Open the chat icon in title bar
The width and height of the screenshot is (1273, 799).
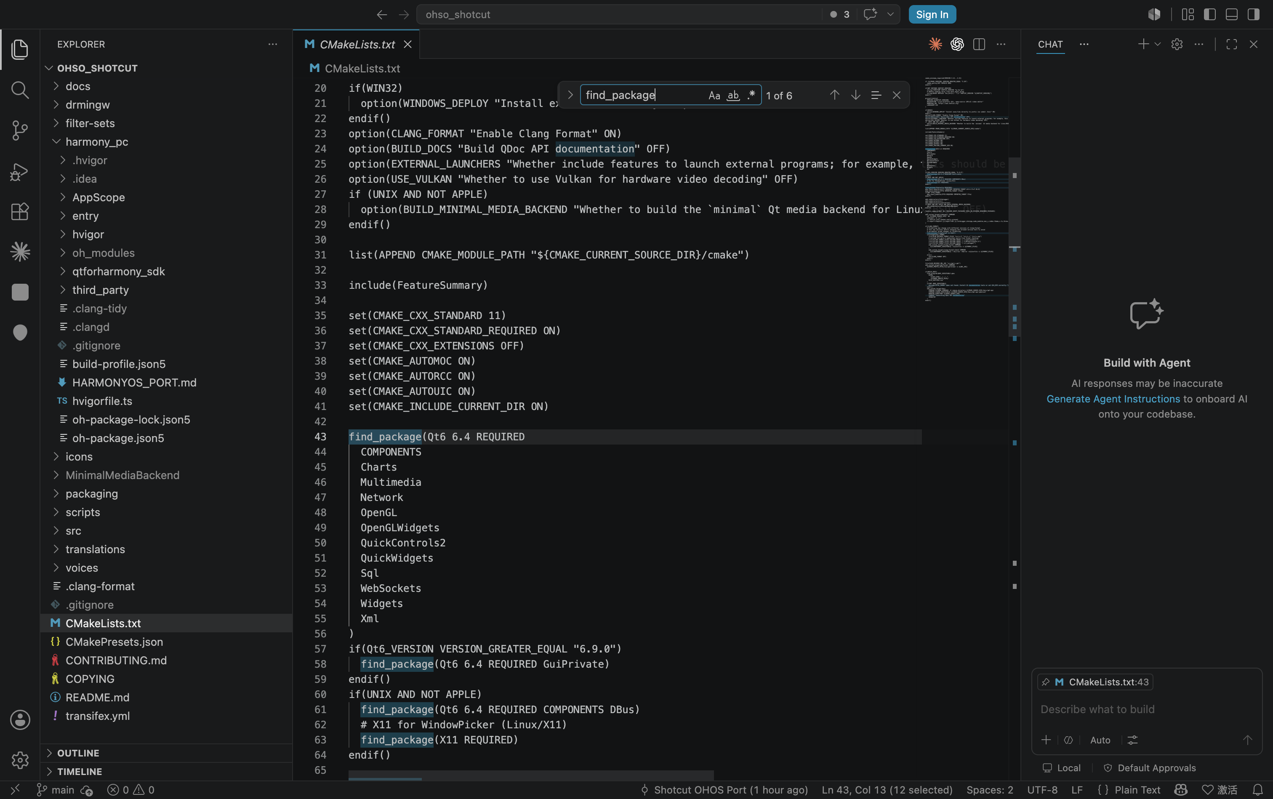[x=870, y=14]
